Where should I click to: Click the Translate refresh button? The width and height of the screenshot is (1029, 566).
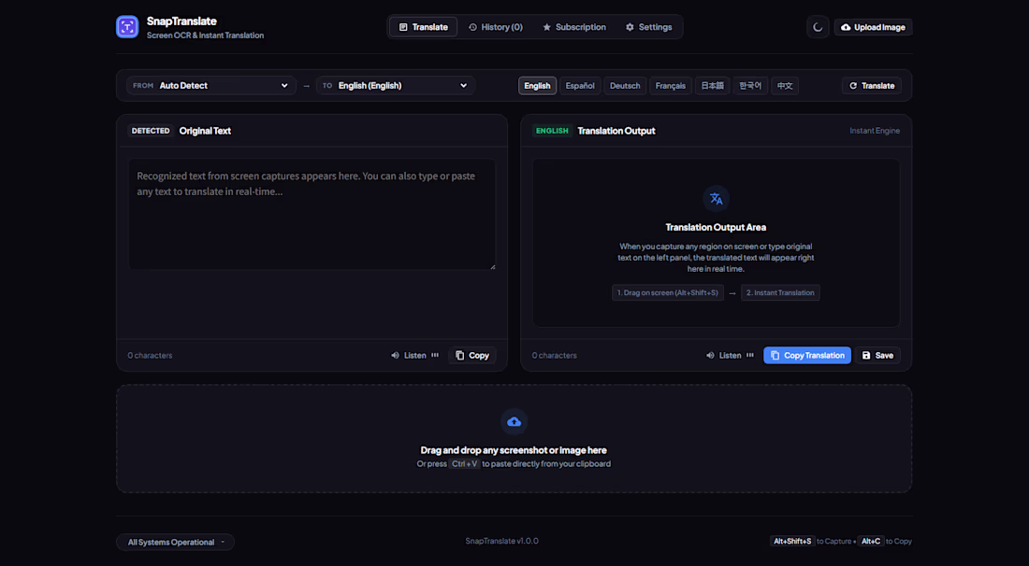coord(872,86)
